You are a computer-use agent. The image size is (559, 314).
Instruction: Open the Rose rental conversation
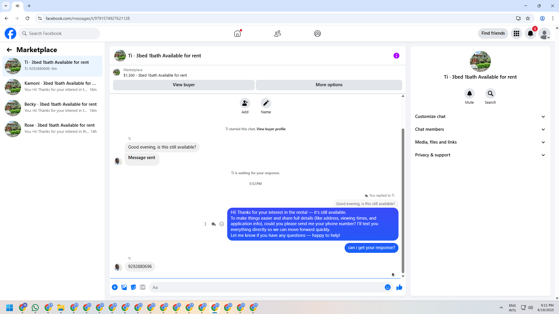point(52,129)
